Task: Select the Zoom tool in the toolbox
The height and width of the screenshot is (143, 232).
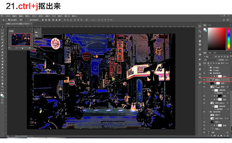Action: (2, 87)
